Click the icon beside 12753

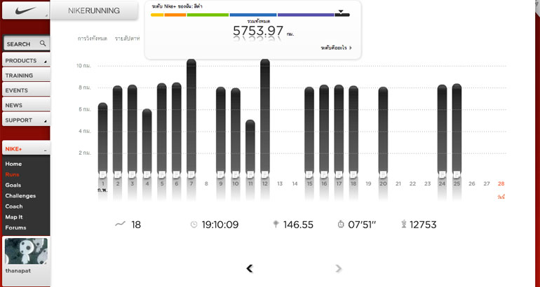point(403,225)
